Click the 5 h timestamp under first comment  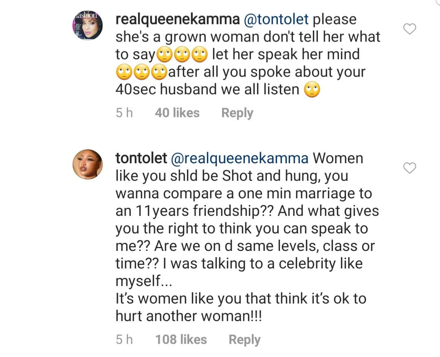tap(124, 113)
